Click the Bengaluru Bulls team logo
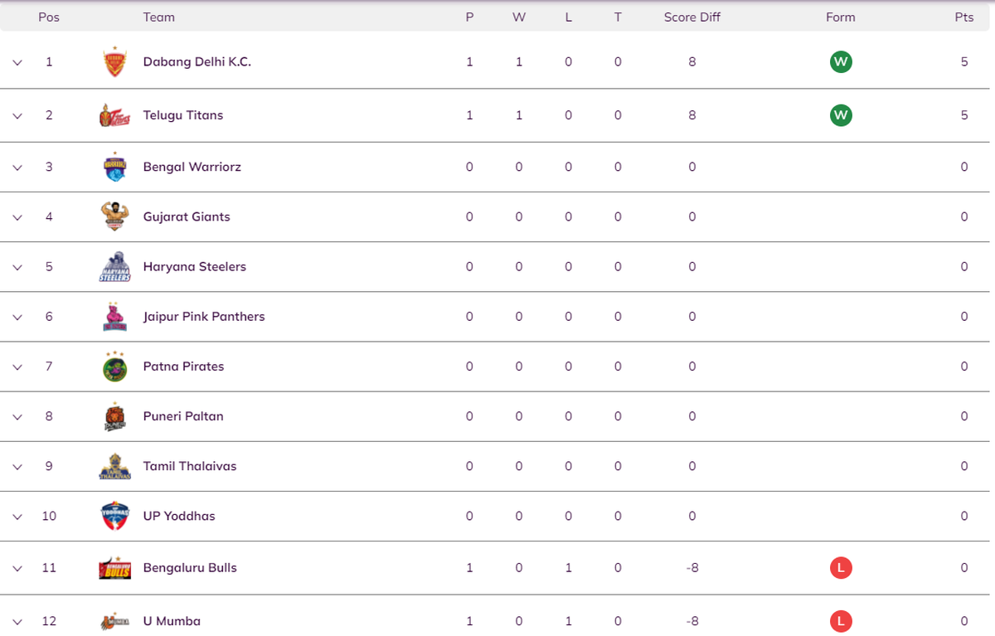 point(114,568)
